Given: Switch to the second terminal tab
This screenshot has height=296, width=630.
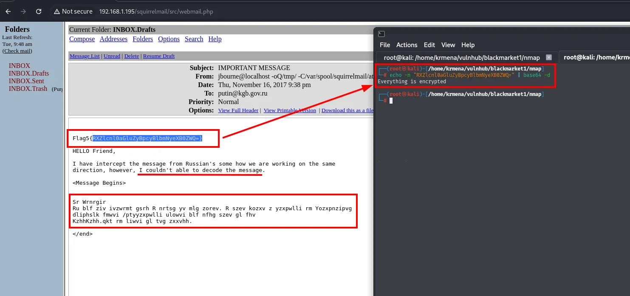Looking at the screenshot, I should coord(594,57).
